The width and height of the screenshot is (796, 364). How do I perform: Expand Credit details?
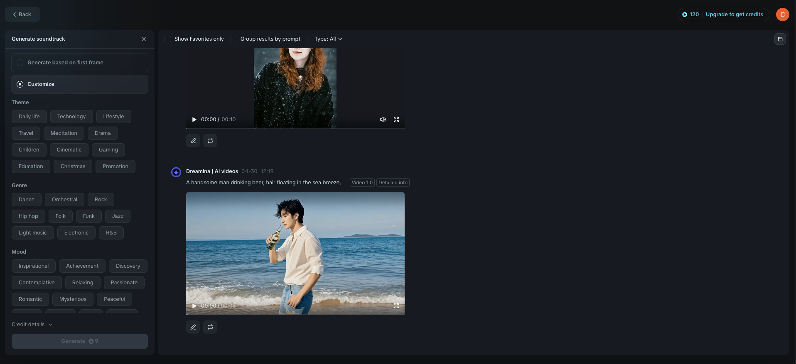click(32, 325)
